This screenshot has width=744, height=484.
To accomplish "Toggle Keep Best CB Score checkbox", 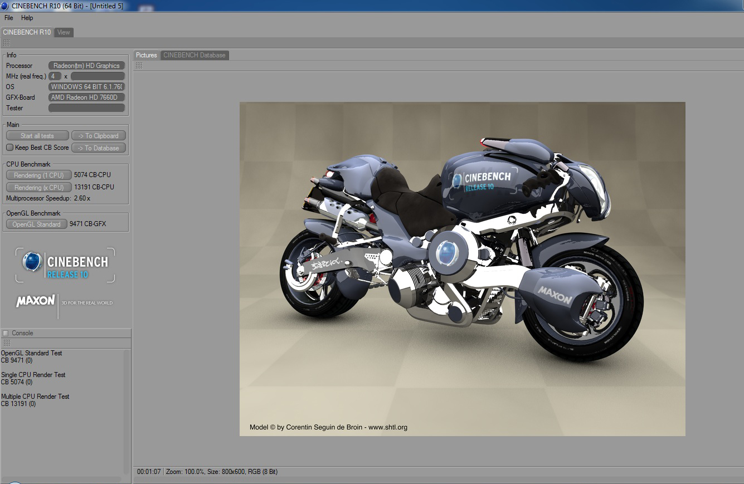I will [x=9, y=148].
